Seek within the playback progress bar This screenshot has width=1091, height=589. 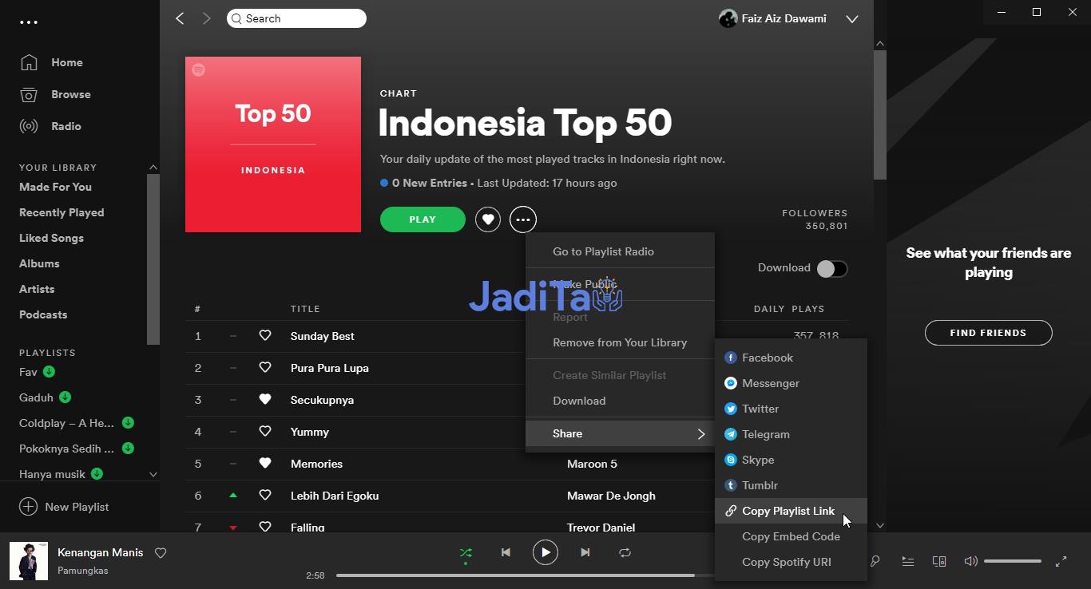coord(525,575)
